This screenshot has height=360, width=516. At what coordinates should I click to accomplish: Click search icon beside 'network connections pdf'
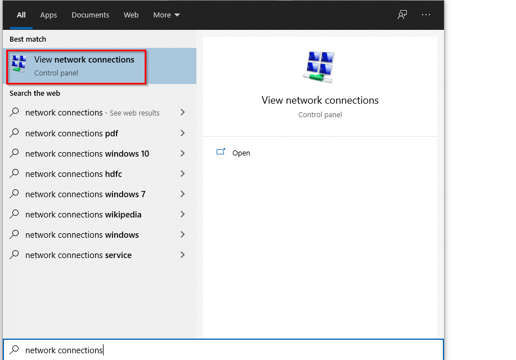[x=14, y=133]
